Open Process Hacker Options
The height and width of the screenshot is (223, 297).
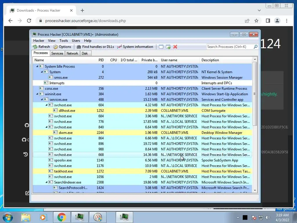click(x=62, y=47)
